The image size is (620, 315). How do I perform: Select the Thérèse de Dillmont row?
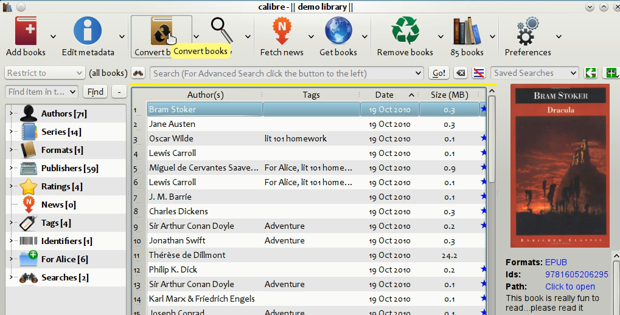click(316, 255)
